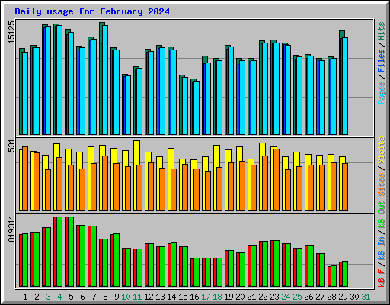Click day label 29 on x-axis
Screen dimensions: 390x305
[x=343, y=297]
